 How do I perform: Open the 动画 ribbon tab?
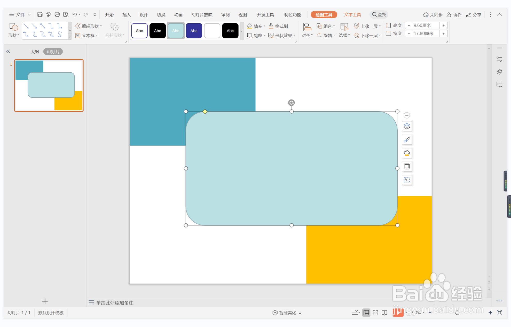pyautogui.click(x=178, y=15)
